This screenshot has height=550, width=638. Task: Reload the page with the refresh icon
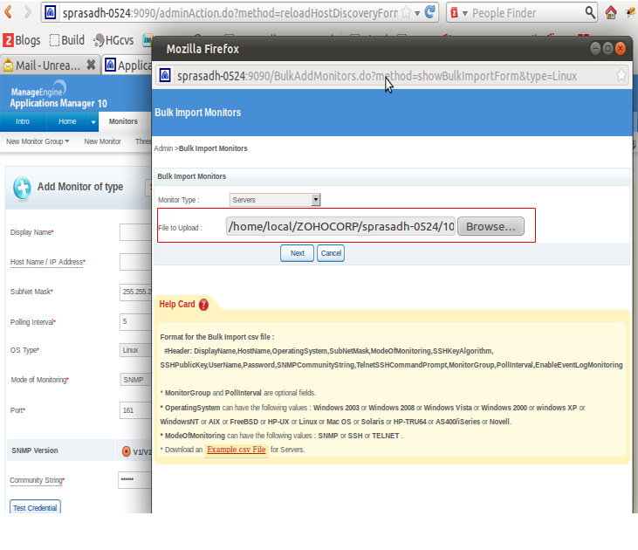429,12
